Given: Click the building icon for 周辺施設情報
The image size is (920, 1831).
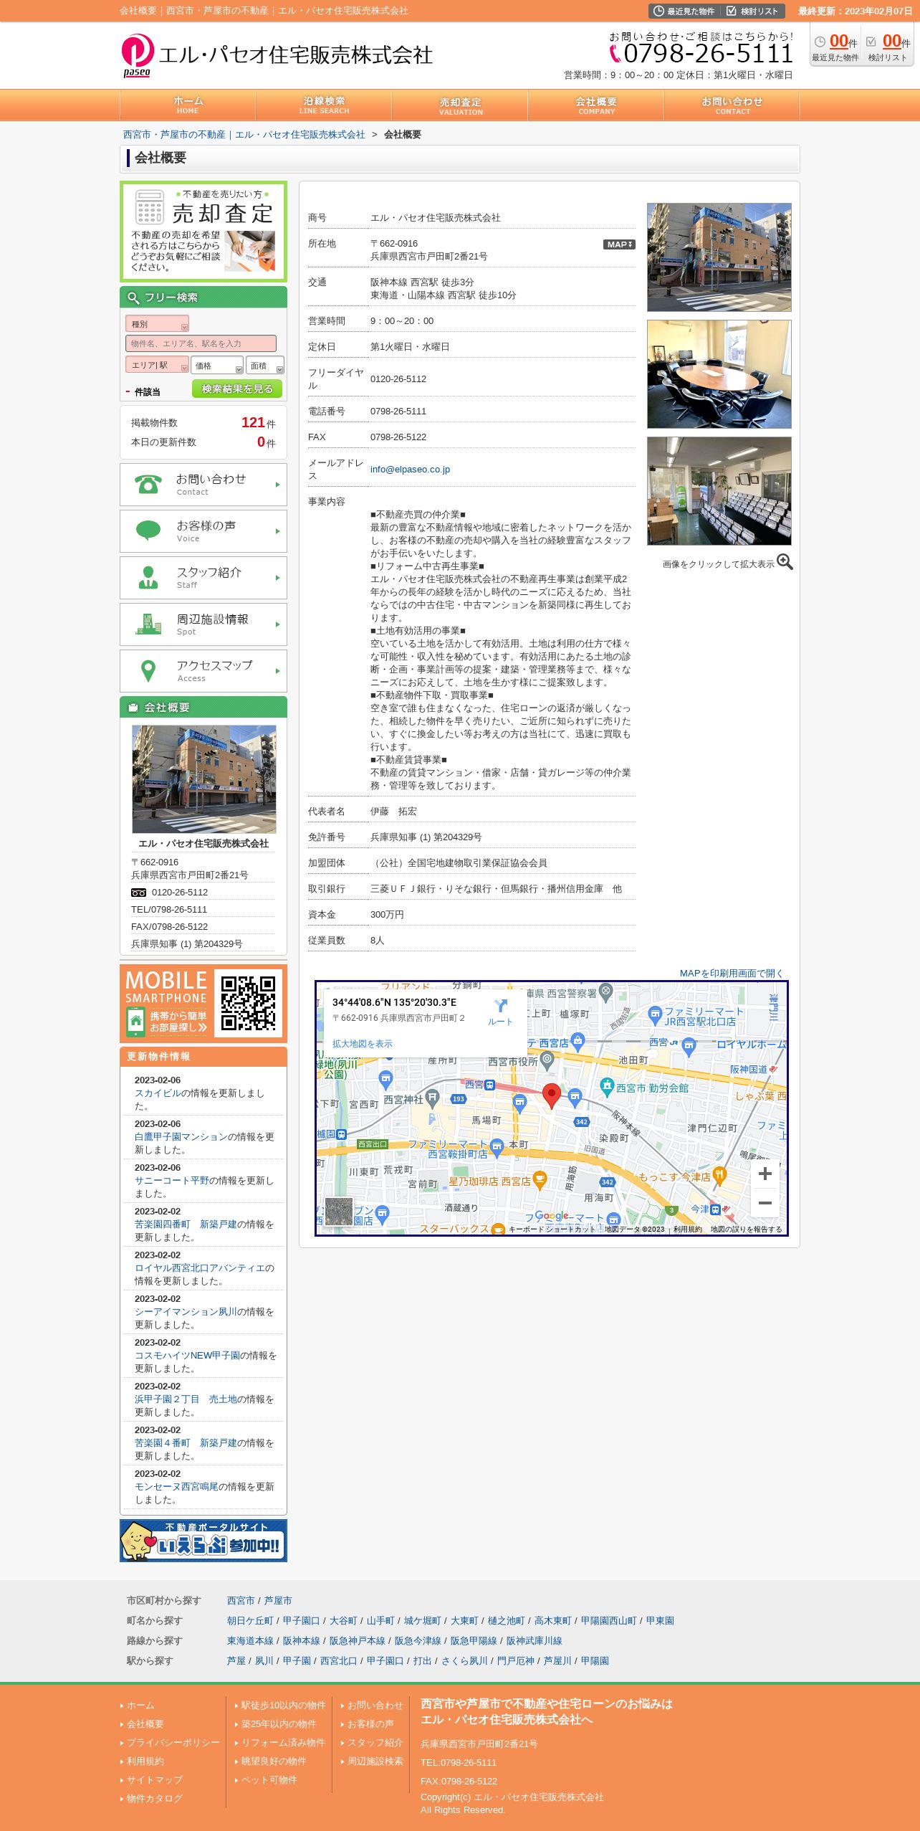Looking at the screenshot, I should point(148,624).
